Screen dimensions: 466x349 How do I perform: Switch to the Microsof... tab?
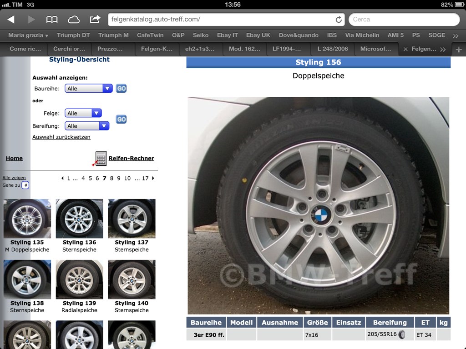pos(375,49)
